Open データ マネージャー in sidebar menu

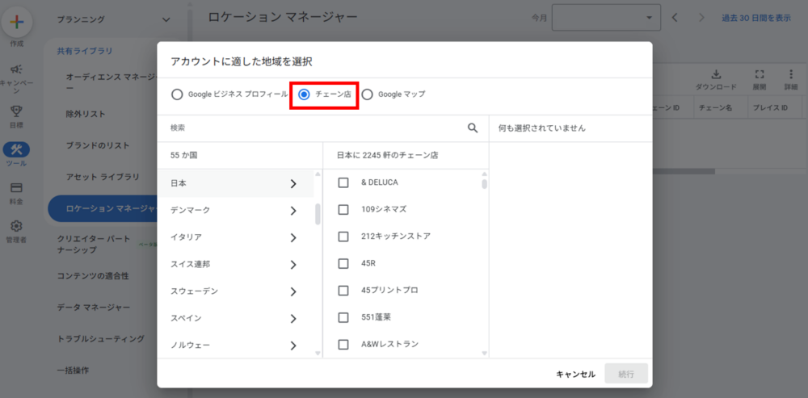tap(94, 308)
